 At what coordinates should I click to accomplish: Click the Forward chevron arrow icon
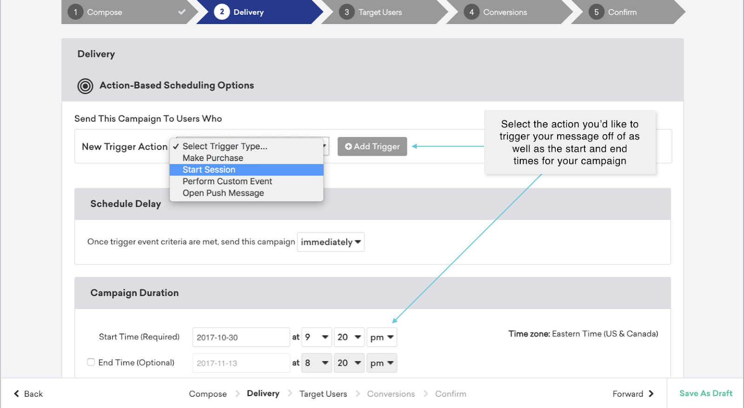651,394
